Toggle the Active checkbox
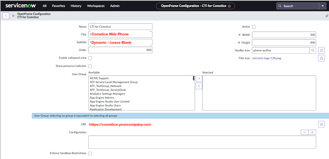This screenshot has height=159, width=329. tap(254, 27)
